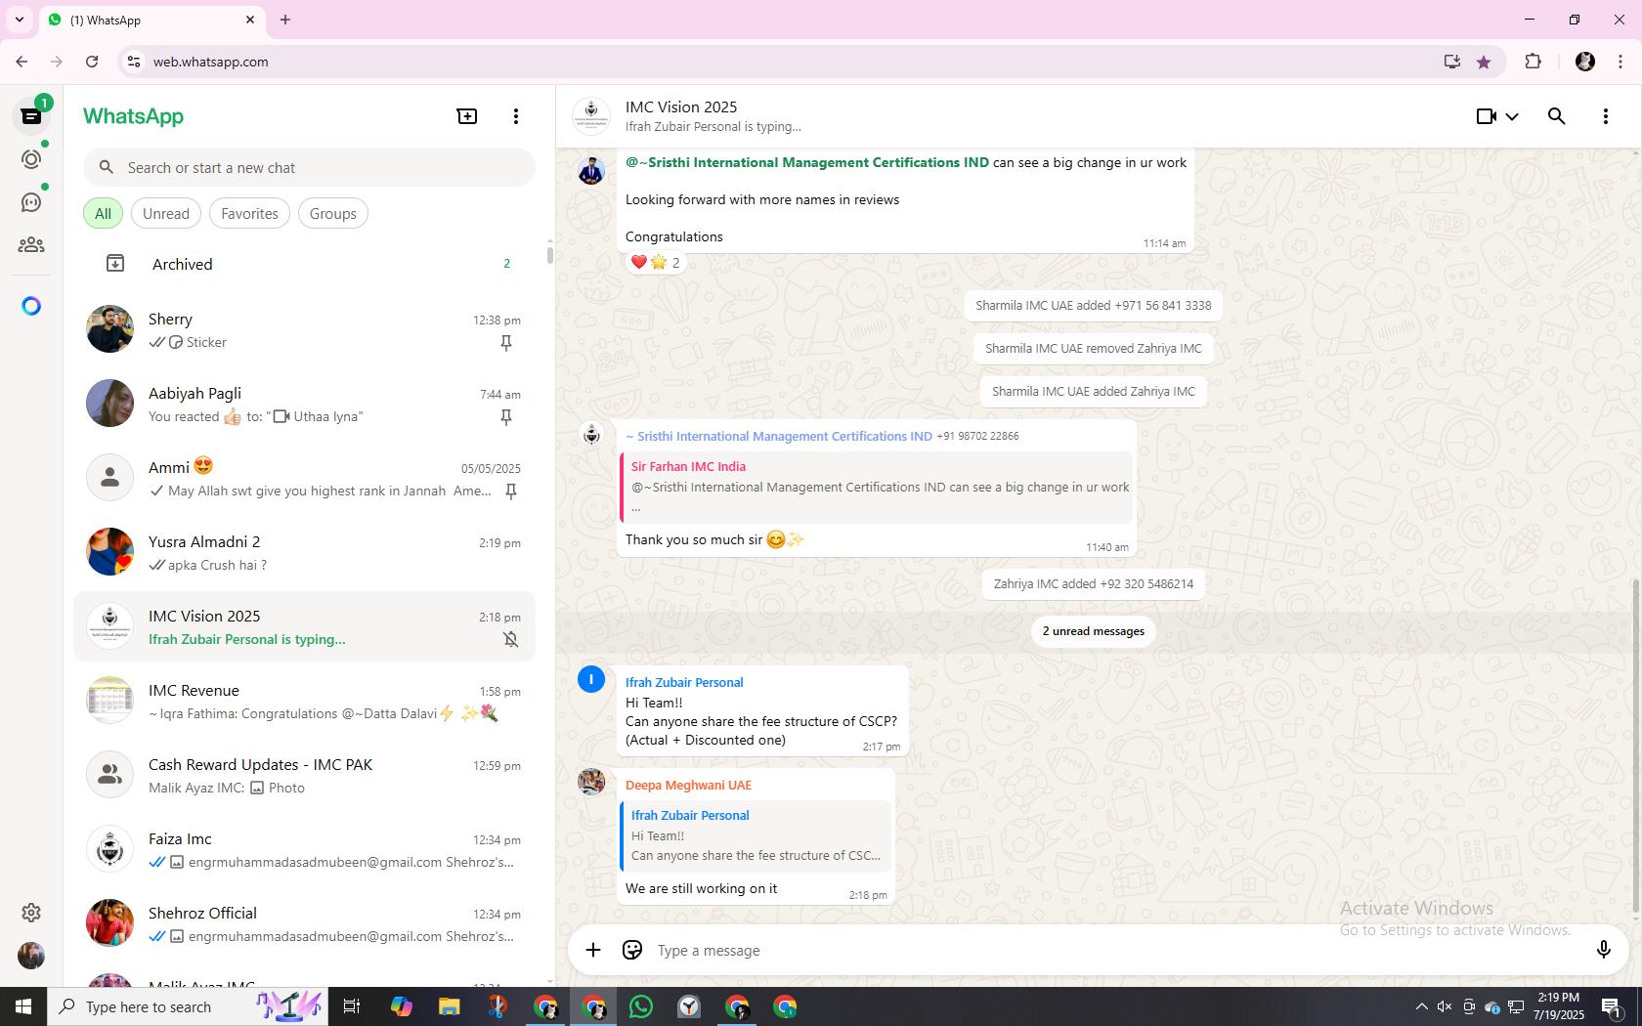
Task: Open the IMC Revenue chat
Action: click(304, 701)
